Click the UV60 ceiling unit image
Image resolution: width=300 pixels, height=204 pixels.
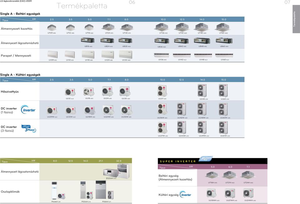[x=224, y=55]
